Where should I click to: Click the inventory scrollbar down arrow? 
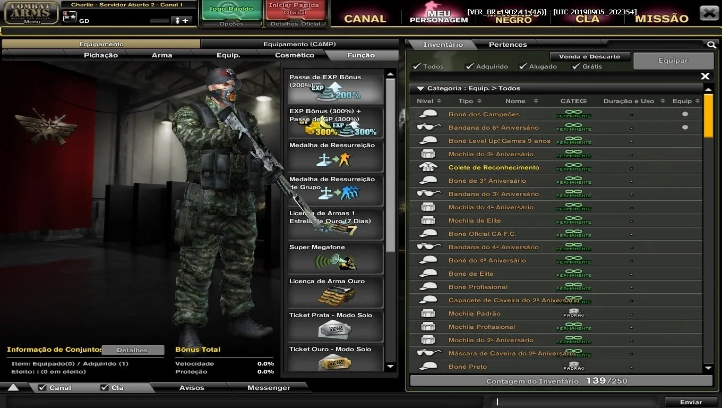(x=708, y=368)
